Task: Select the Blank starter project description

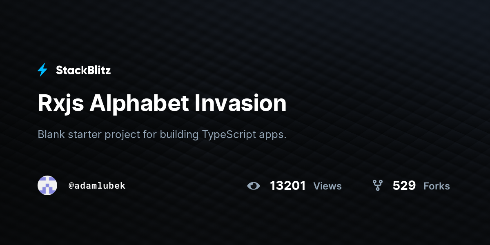Action: [162, 135]
